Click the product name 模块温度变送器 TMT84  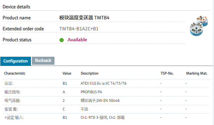point(85,18)
